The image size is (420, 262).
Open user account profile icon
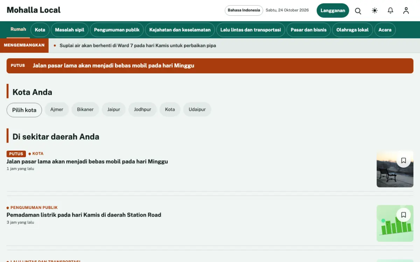click(x=406, y=10)
